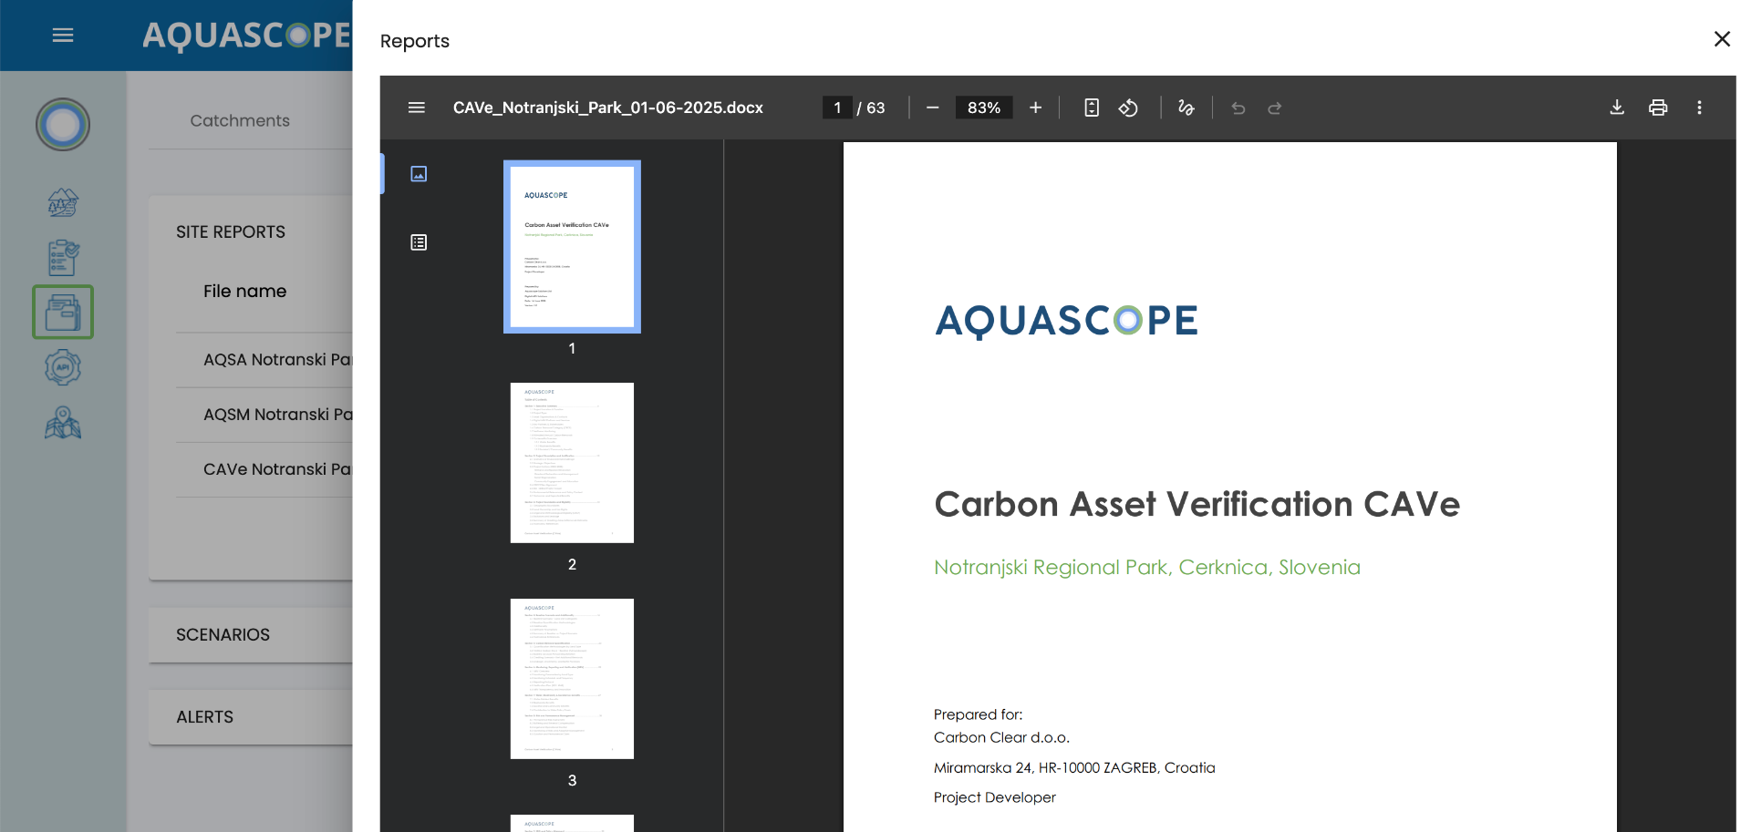Edit the current page number field

pos(837,108)
